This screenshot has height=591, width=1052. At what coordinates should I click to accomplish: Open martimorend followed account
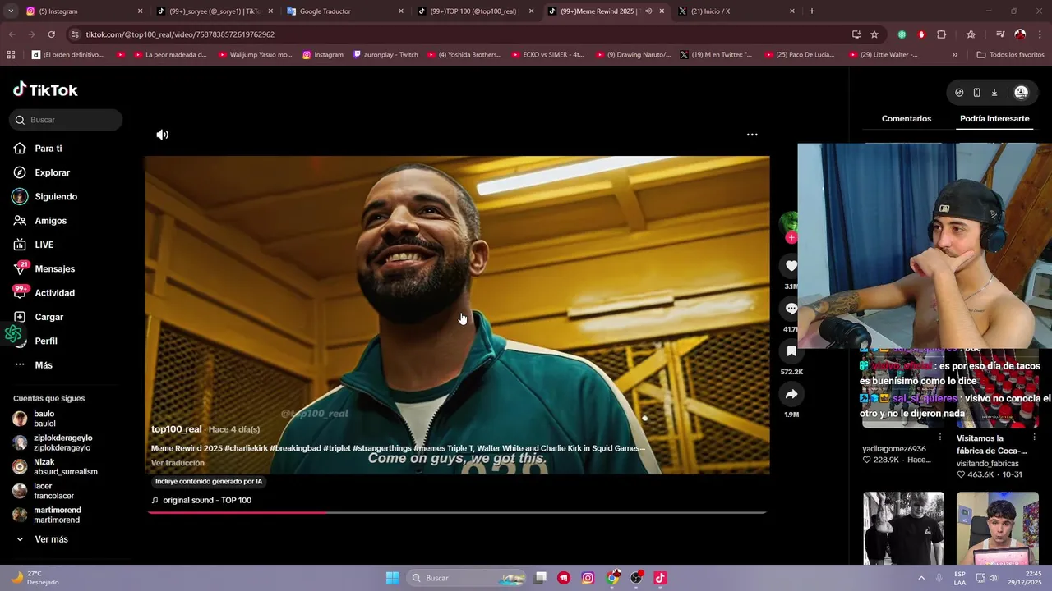(x=57, y=515)
